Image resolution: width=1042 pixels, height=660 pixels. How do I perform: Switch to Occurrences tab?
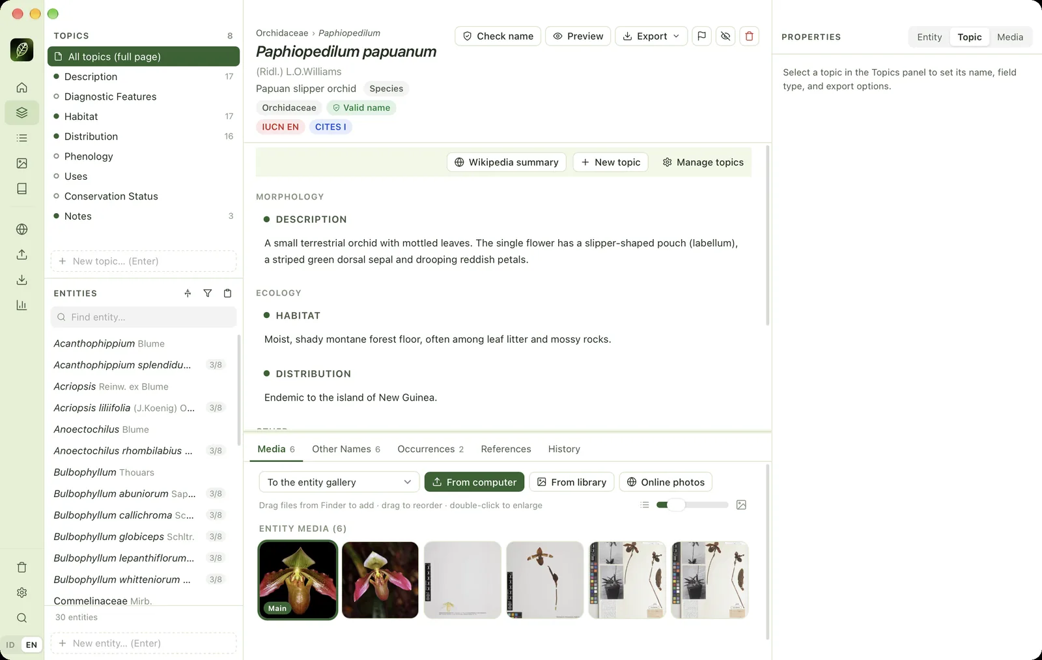click(430, 449)
